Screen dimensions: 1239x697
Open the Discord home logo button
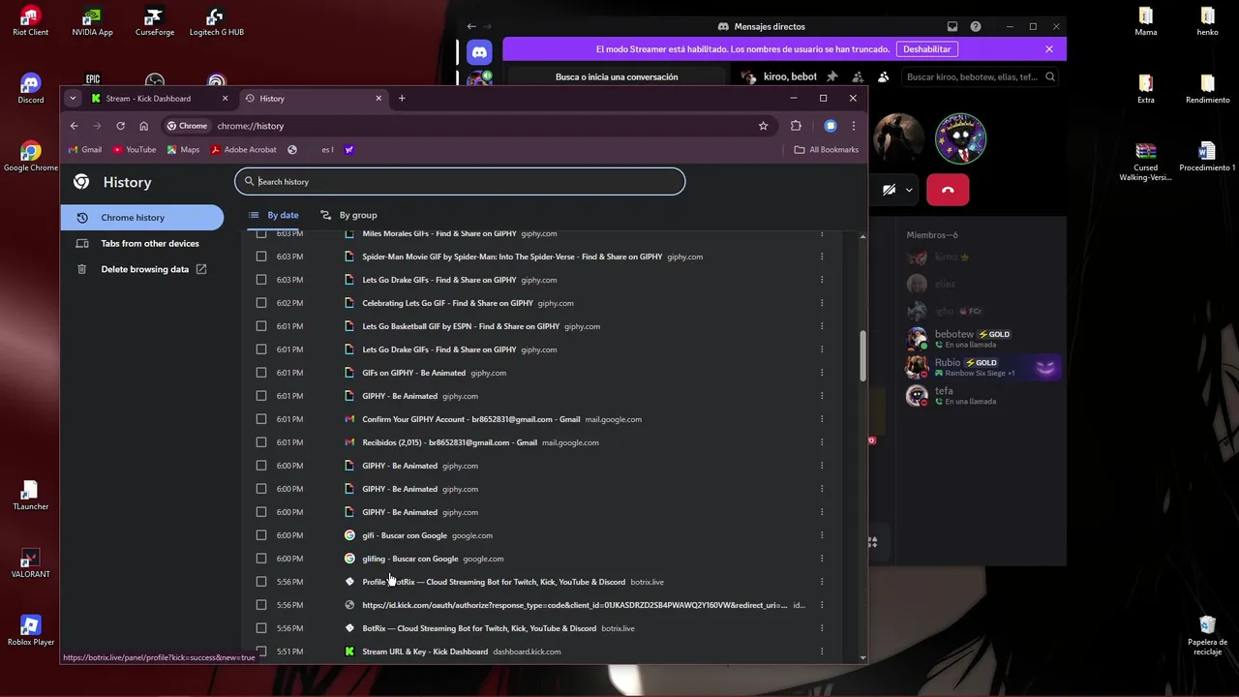coord(479,51)
